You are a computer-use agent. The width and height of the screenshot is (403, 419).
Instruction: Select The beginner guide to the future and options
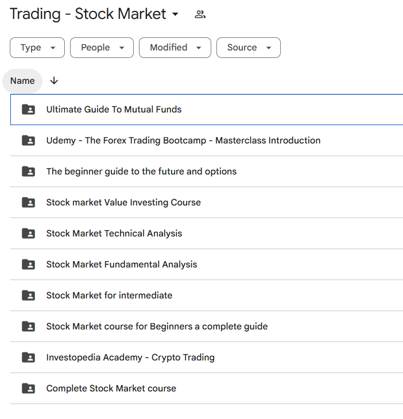(x=206, y=172)
